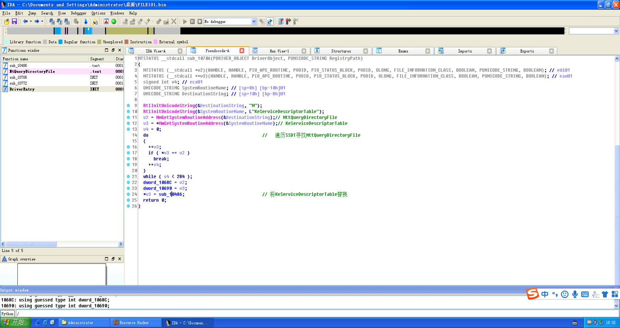Click the breakpoint list toolbar icon
The width and height of the screenshot is (620, 328).
(x=281, y=21)
